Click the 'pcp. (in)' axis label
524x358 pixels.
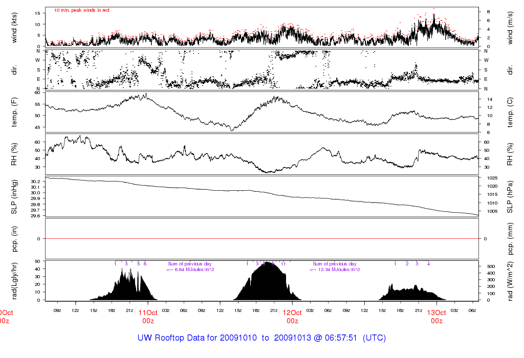pyautogui.click(x=14, y=239)
